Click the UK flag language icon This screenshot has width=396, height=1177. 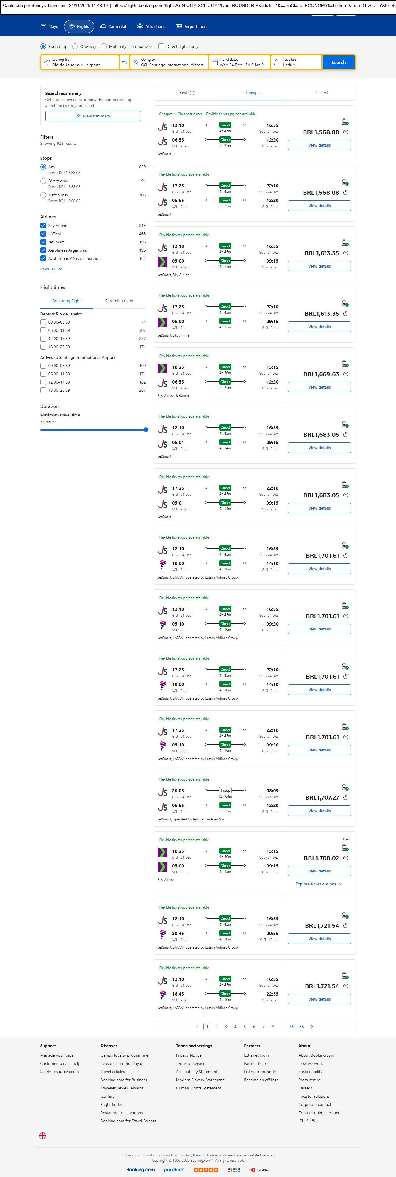click(43, 1135)
